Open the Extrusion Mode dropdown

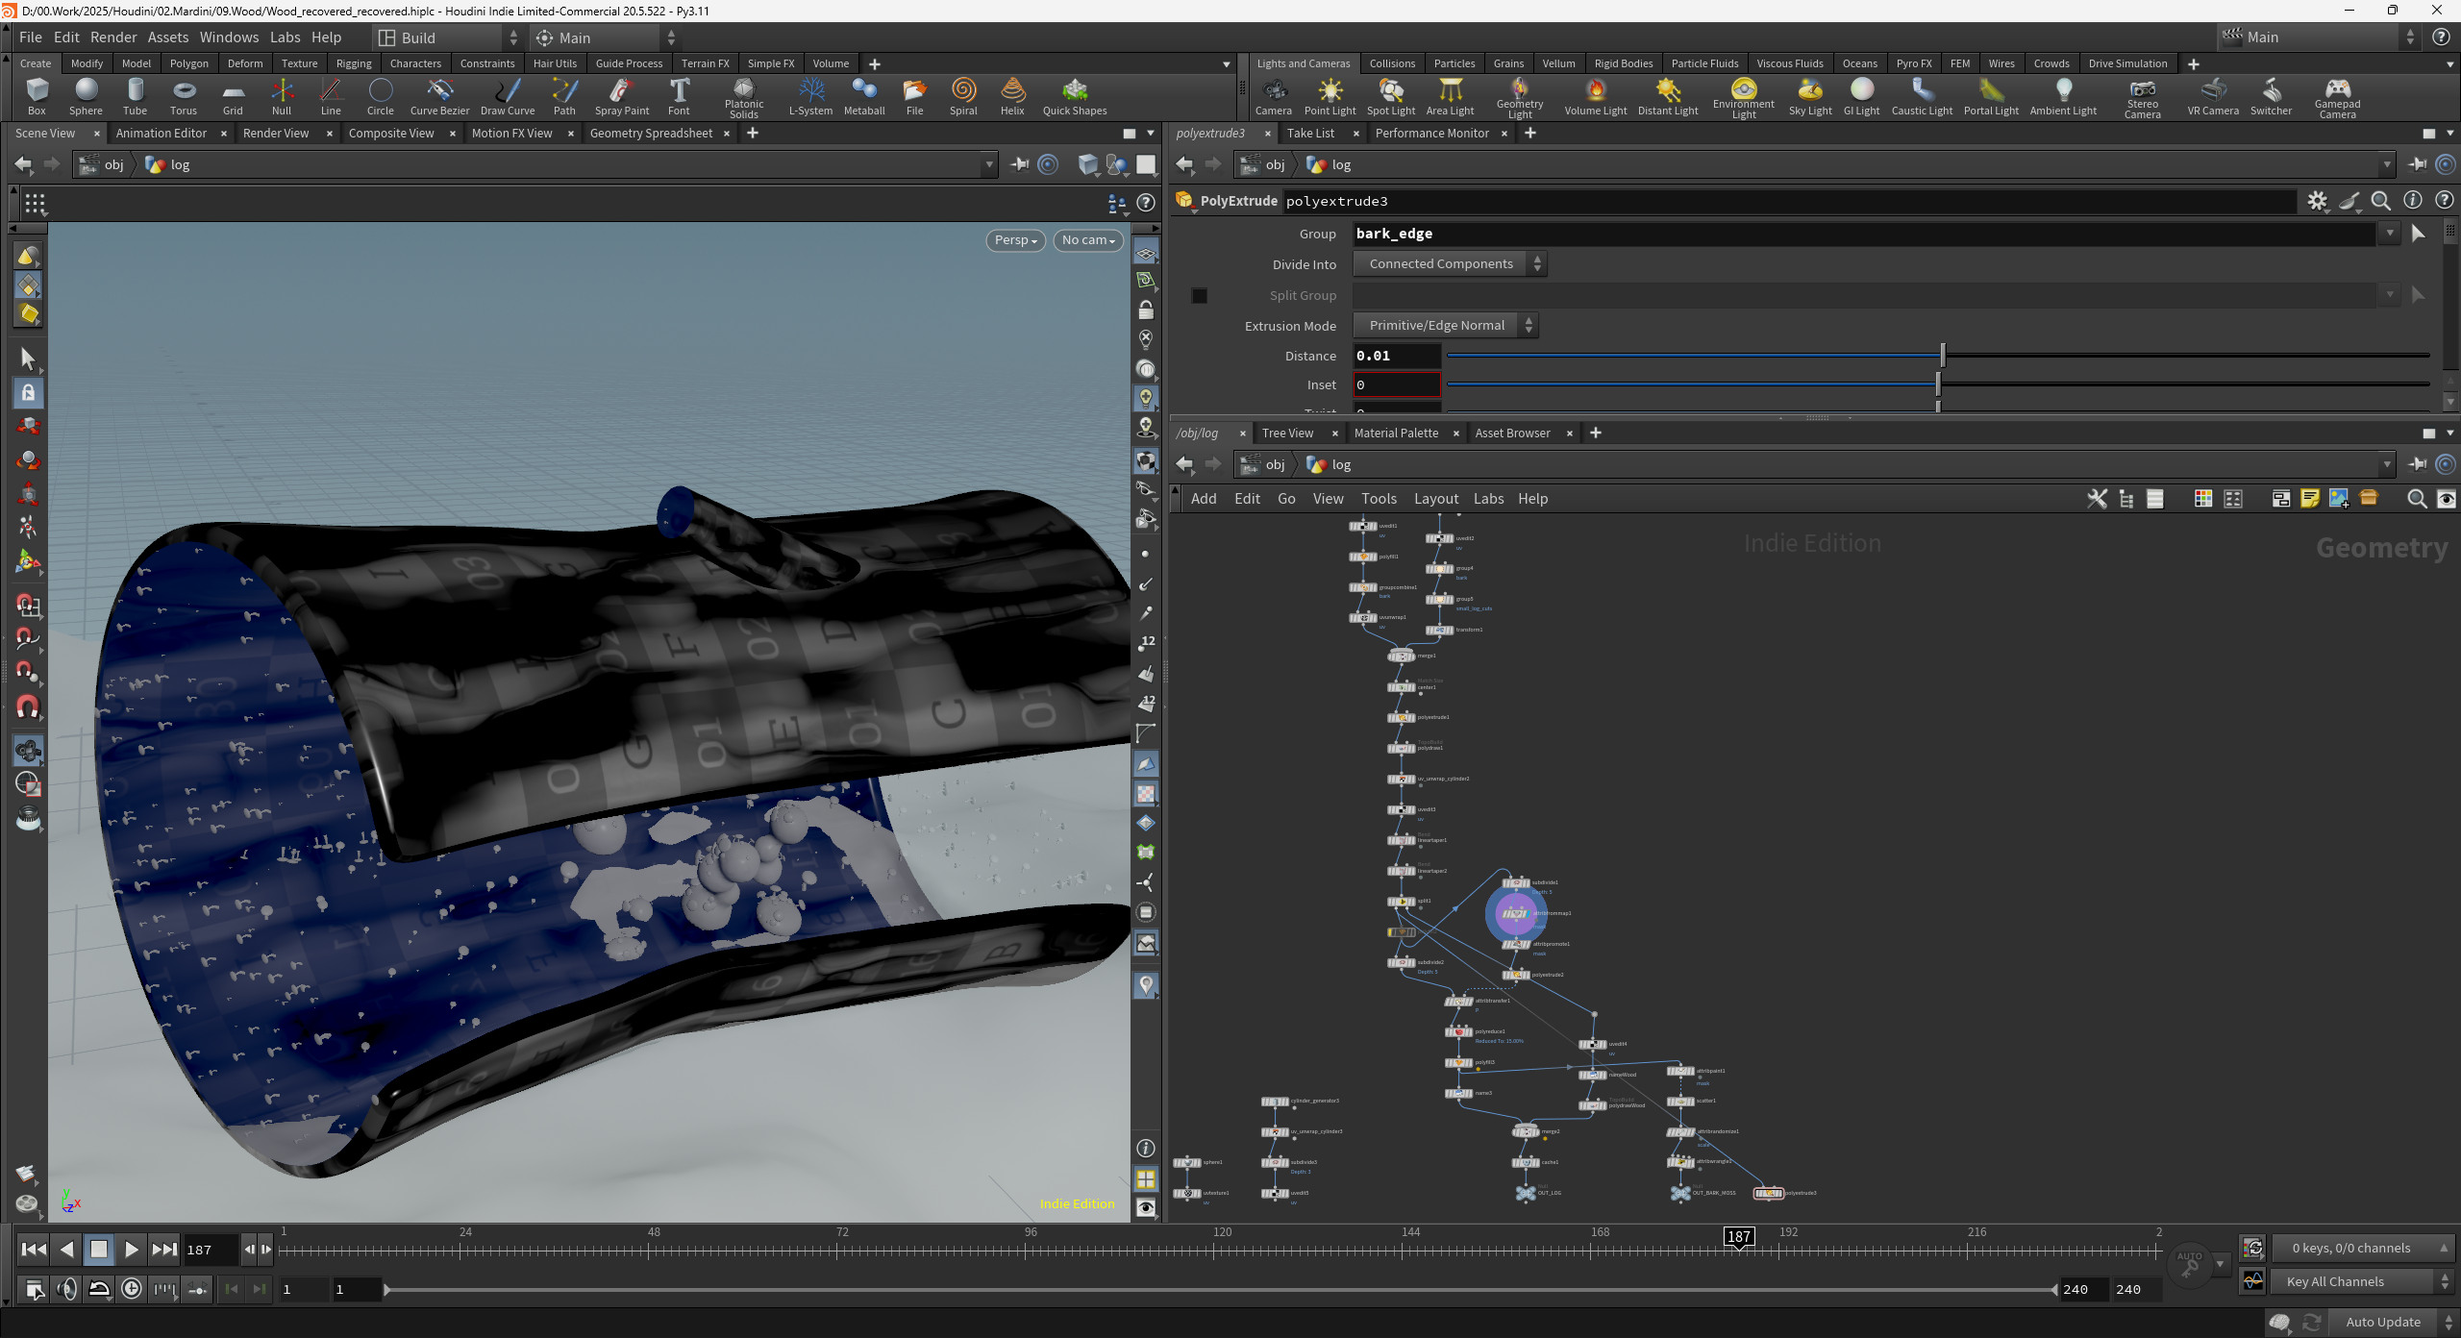[x=1446, y=325]
